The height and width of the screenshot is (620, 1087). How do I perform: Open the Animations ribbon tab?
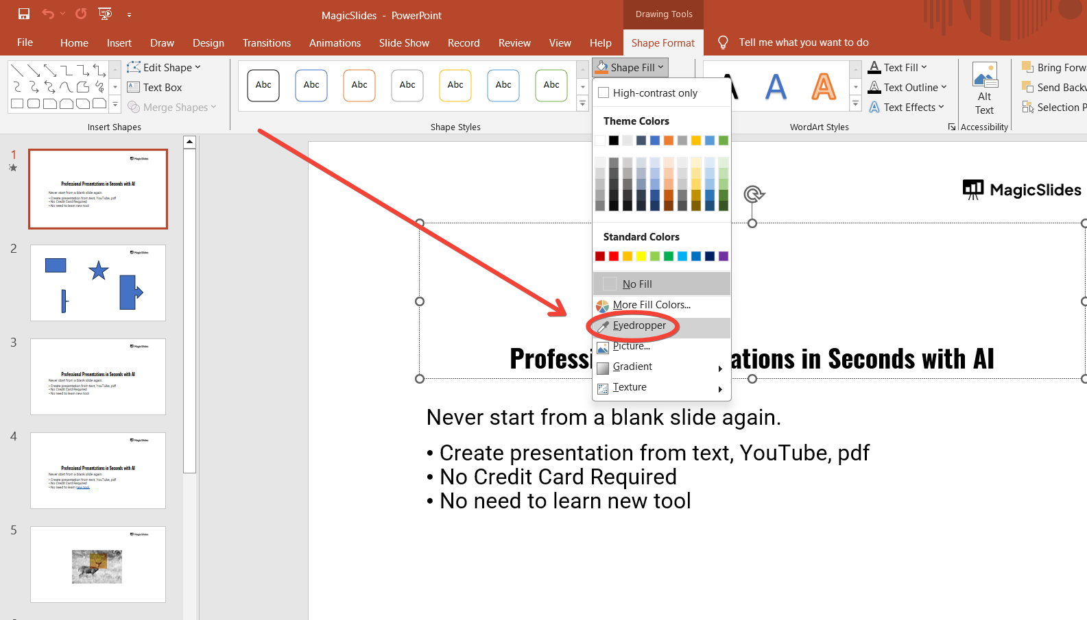(x=335, y=43)
